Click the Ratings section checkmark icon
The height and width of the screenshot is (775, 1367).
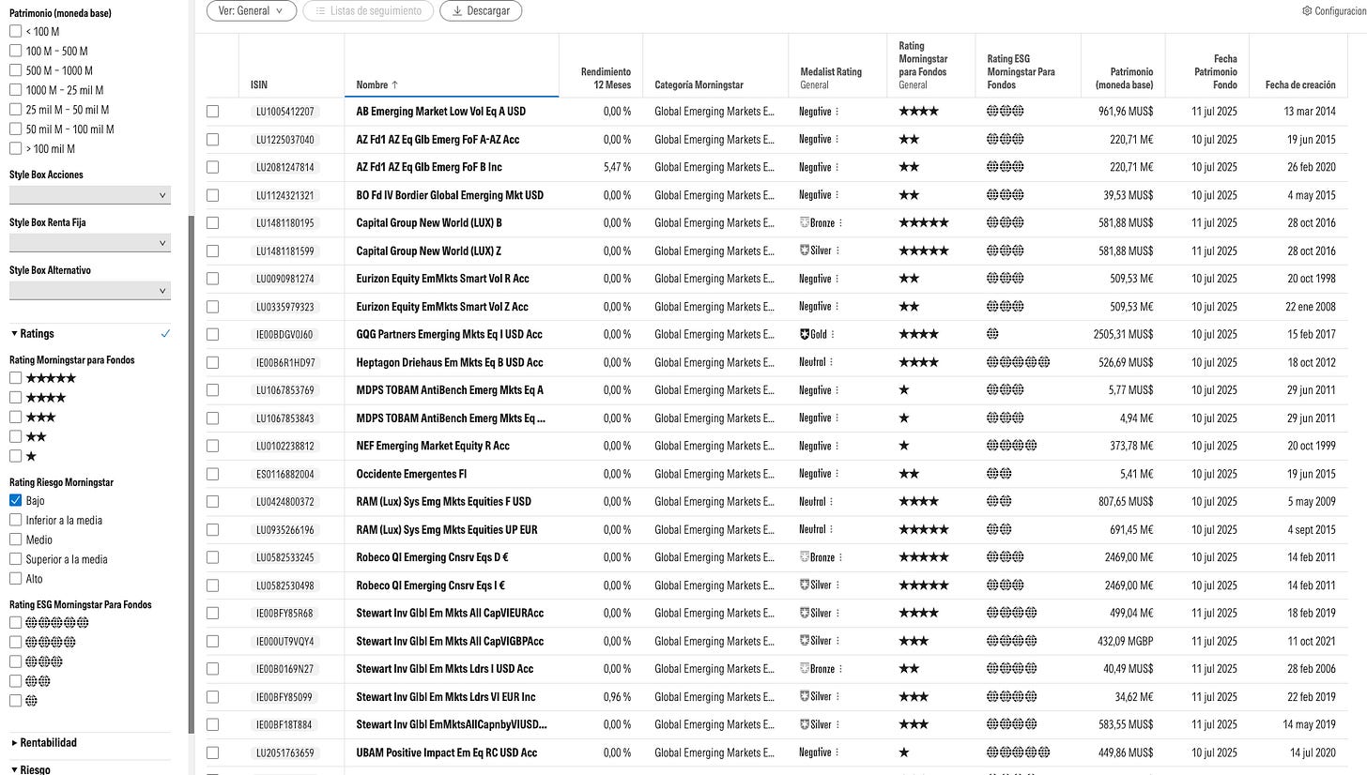[x=165, y=334]
